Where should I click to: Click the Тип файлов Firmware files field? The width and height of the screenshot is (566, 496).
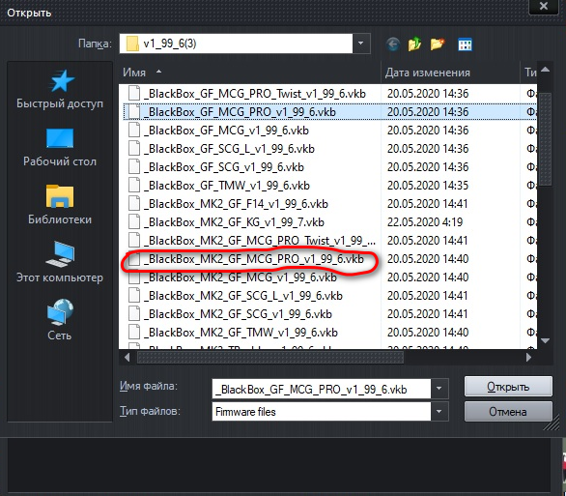tap(322, 412)
